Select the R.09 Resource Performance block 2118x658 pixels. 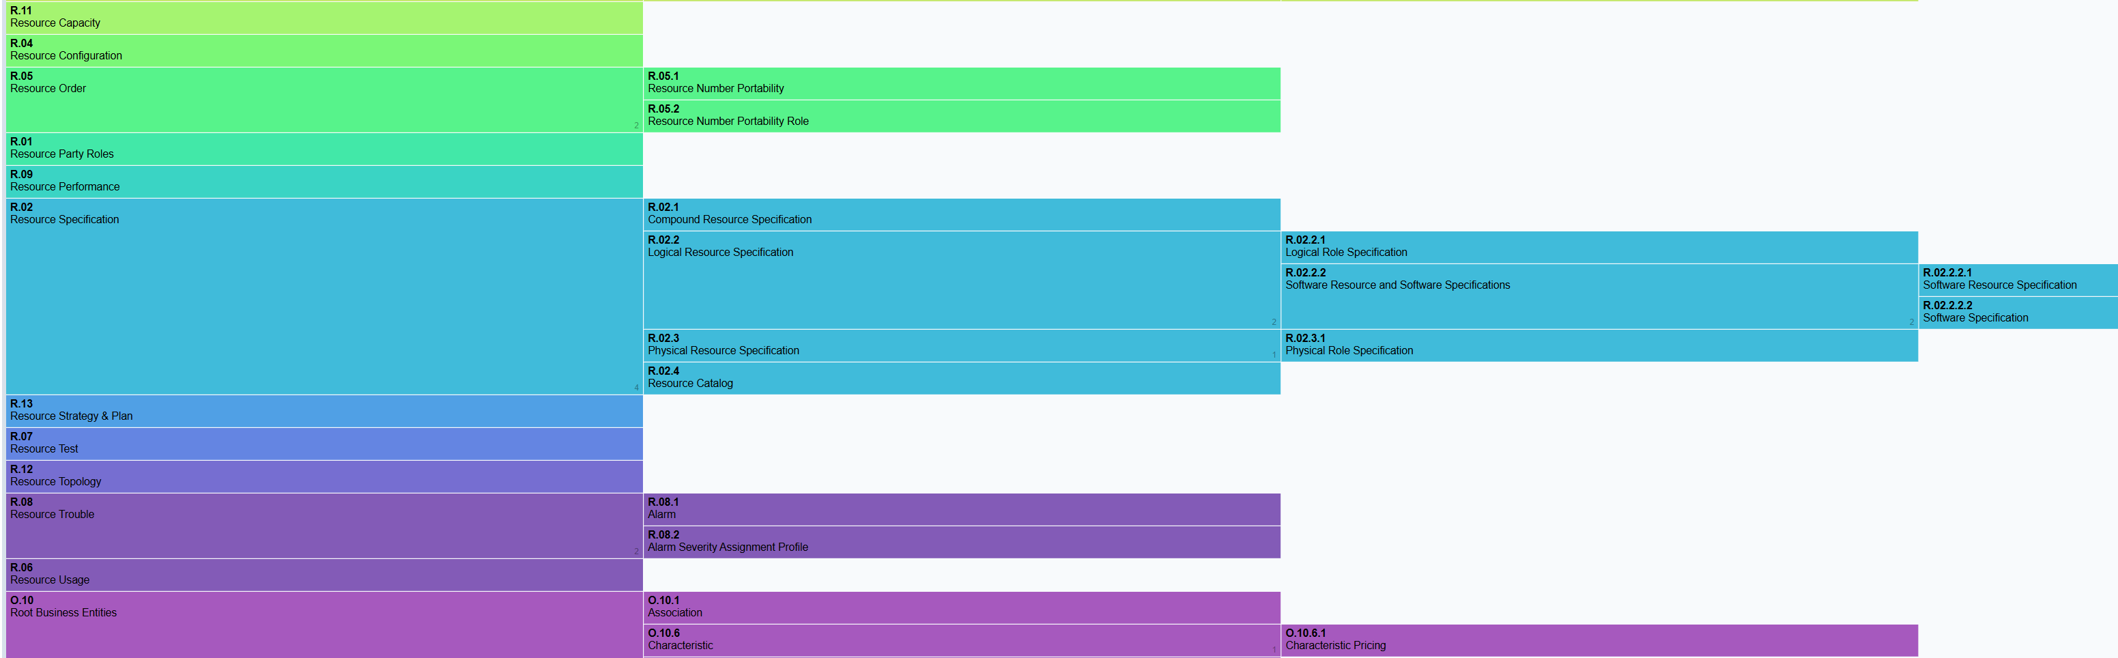(x=324, y=182)
